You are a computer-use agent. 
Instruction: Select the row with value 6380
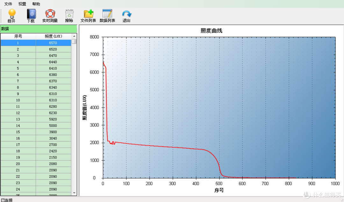pyautogui.click(x=36, y=75)
